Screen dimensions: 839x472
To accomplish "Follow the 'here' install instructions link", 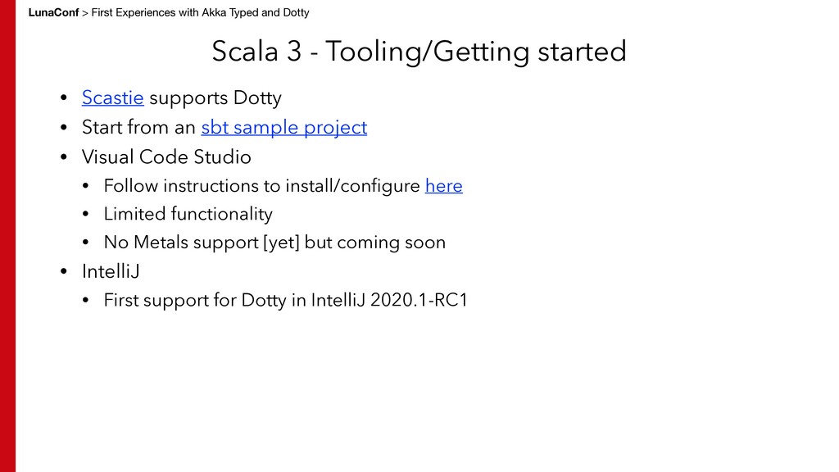I will pyautogui.click(x=443, y=186).
